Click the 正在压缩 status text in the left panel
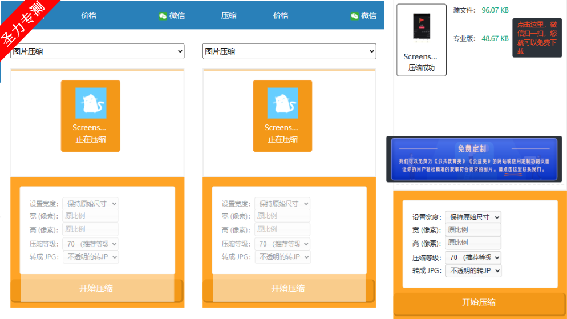 (90, 139)
